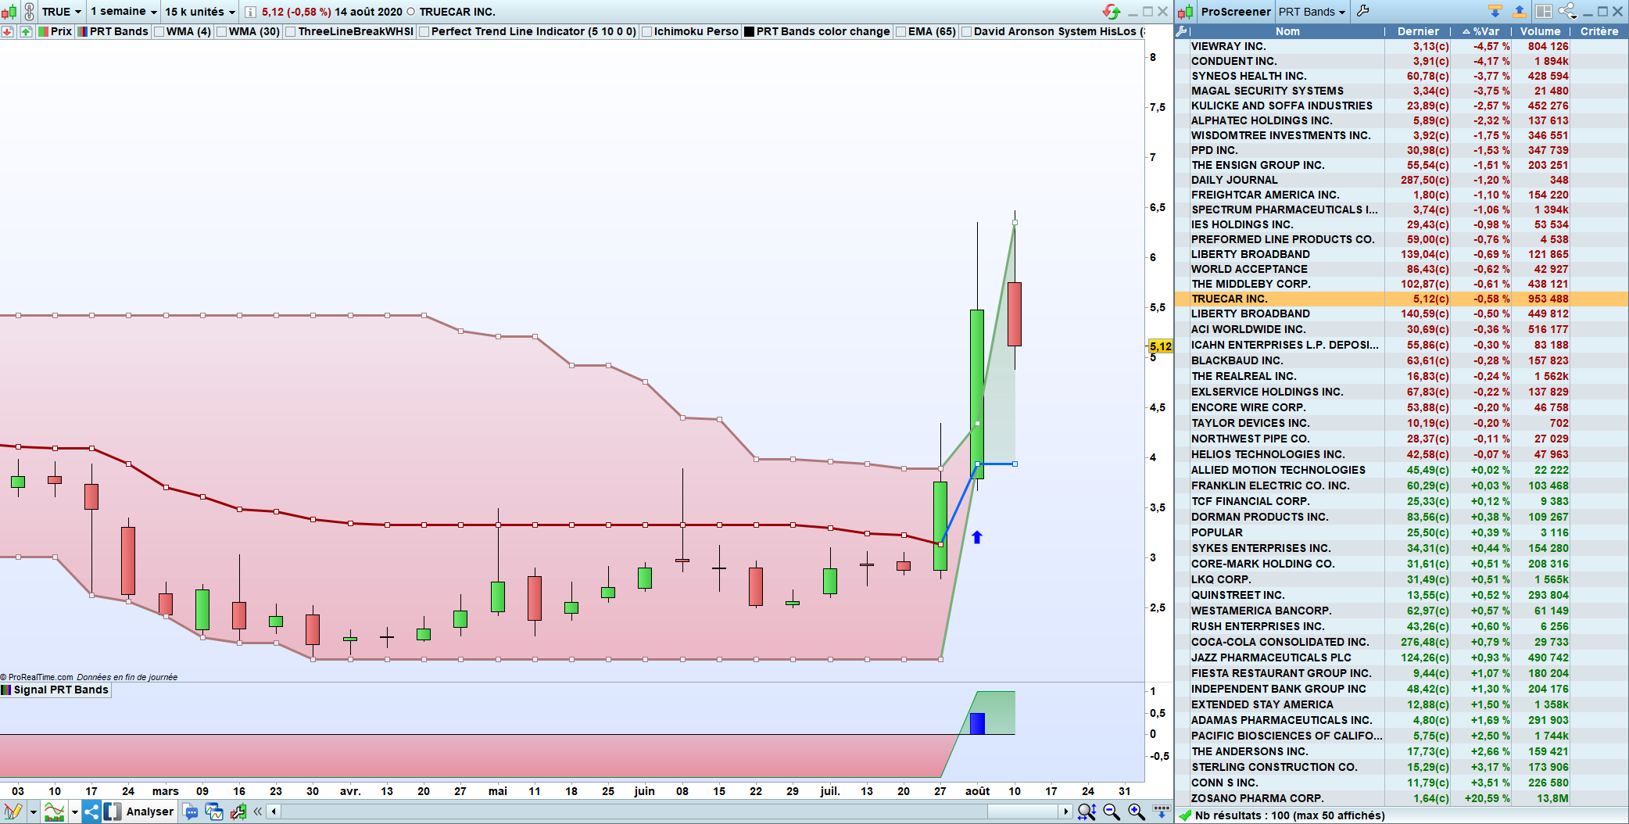The width and height of the screenshot is (1629, 824).
Task: Click the blue share icon
Action: tap(91, 811)
